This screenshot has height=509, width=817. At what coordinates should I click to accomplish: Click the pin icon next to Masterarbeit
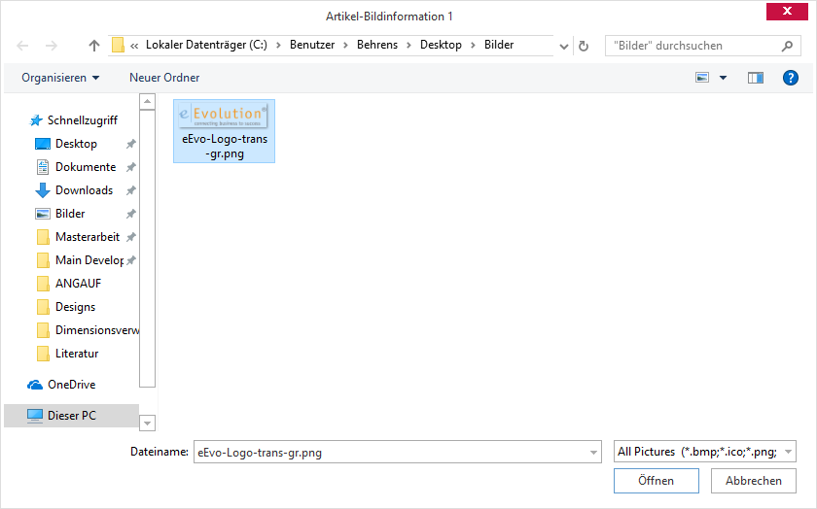pyautogui.click(x=131, y=237)
